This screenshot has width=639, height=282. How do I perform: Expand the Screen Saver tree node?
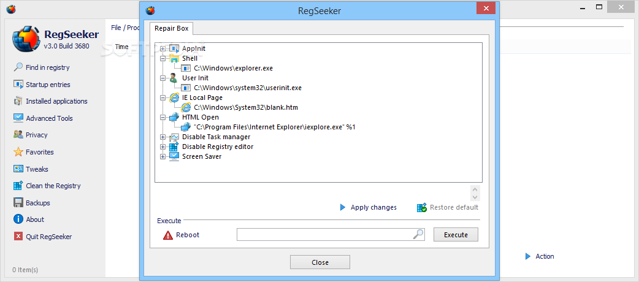[163, 156]
